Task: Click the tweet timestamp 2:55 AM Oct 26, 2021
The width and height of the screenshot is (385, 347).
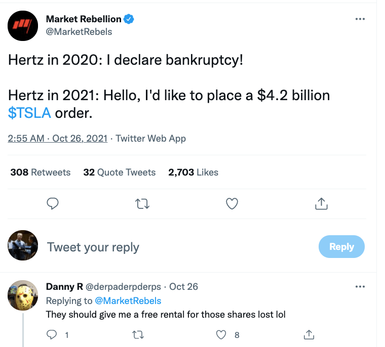Action: (58, 138)
